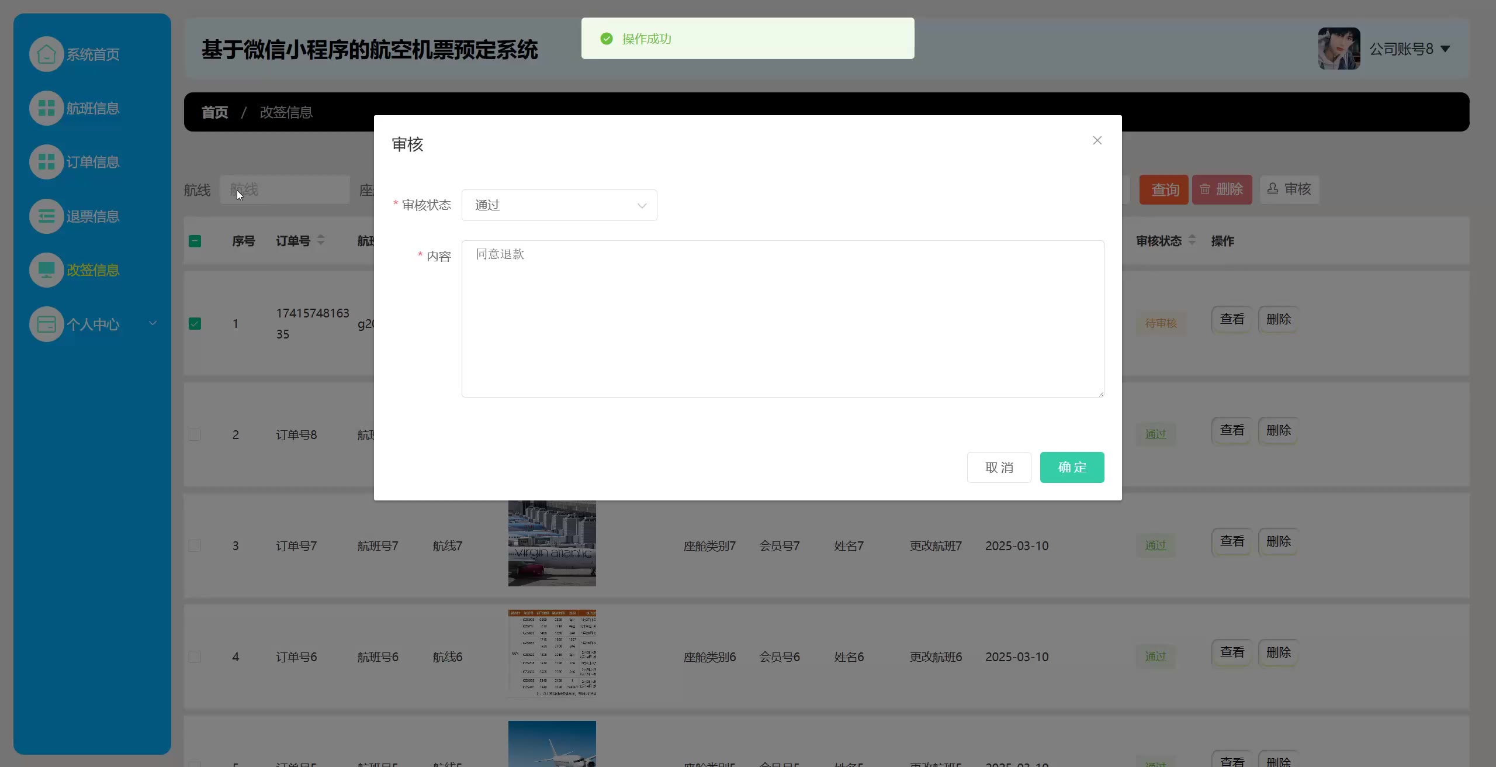Open the 退票信息 menu item
The image size is (1496, 767).
[92, 216]
